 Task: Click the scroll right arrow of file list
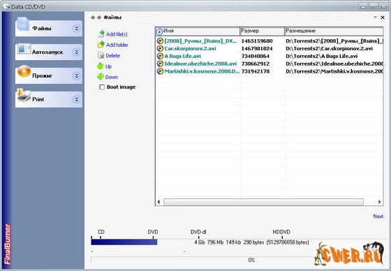380,202
